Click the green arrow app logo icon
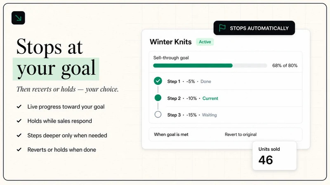 [x=18, y=18]
